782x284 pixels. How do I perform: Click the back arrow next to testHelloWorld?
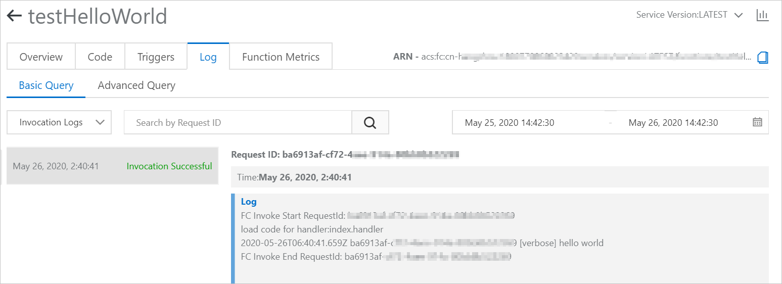point(14,16)
